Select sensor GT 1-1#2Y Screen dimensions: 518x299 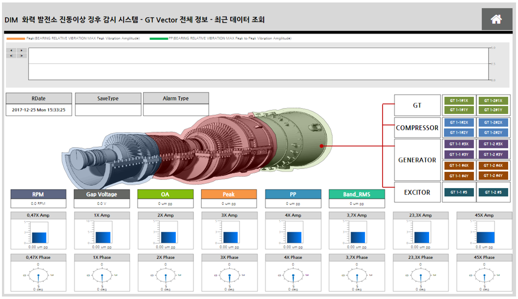pos(459,133)
